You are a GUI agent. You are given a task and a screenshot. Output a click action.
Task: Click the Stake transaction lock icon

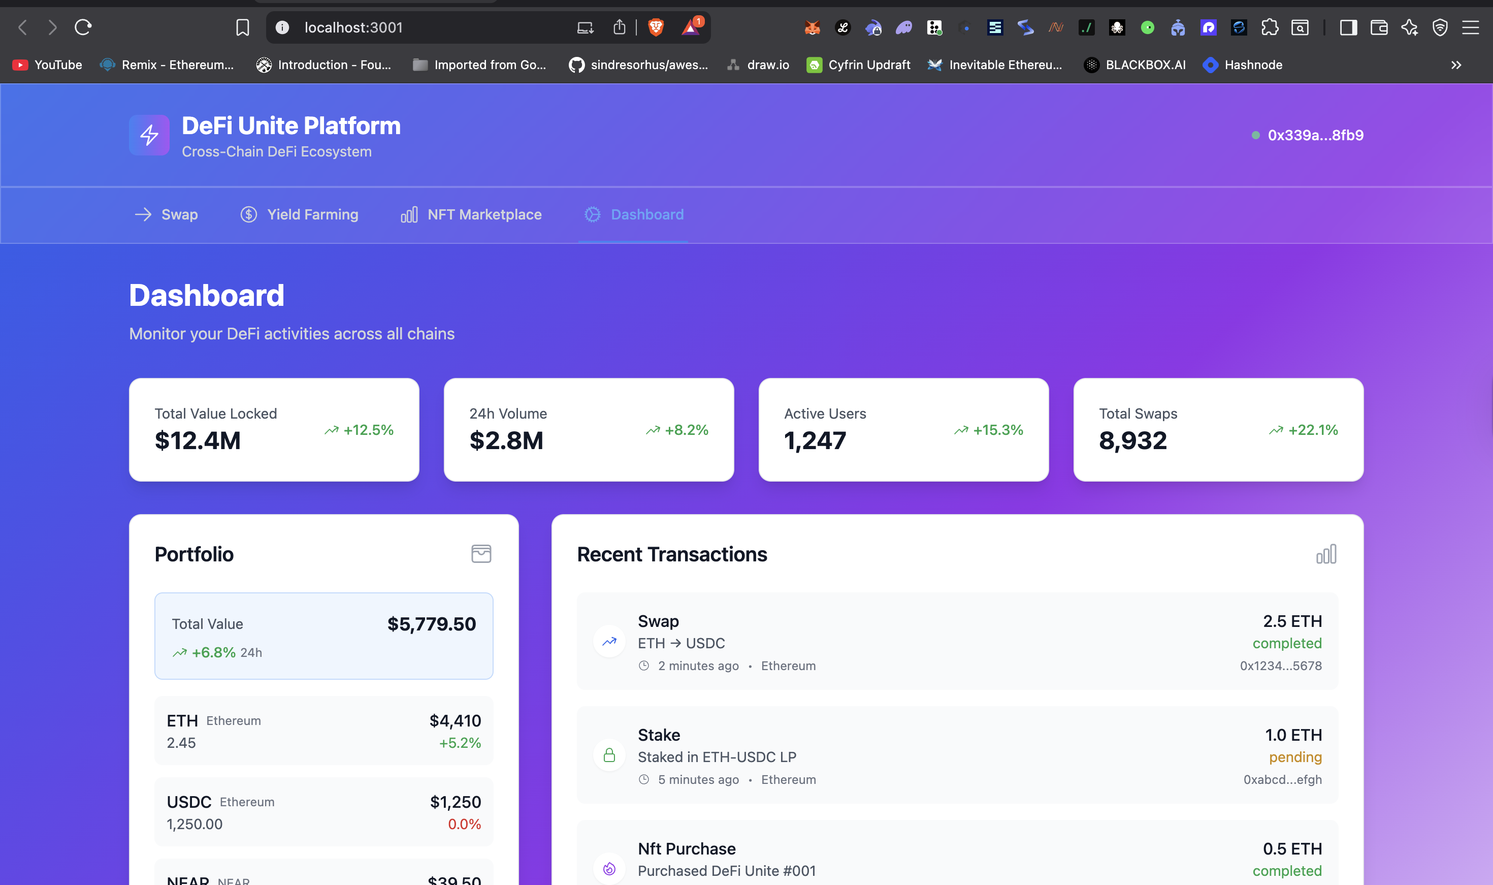coord(609,755)
